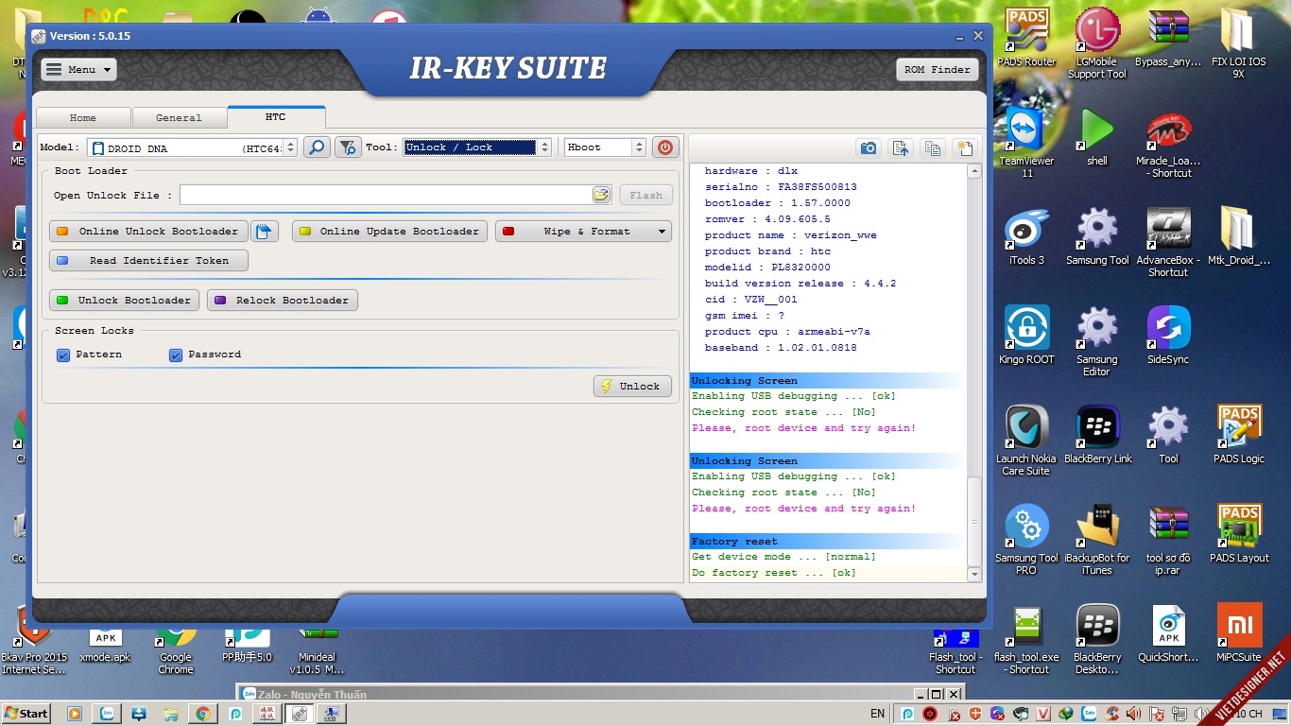The width and height of the screenshot is (1291, 726).
Task: Open iTools 3 desktop icon
Action: (x=1026, y=236)
